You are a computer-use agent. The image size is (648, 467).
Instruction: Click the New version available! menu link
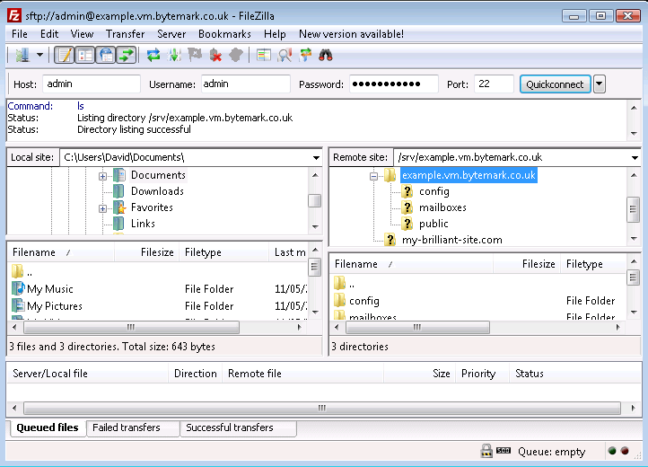click(351, 34)
